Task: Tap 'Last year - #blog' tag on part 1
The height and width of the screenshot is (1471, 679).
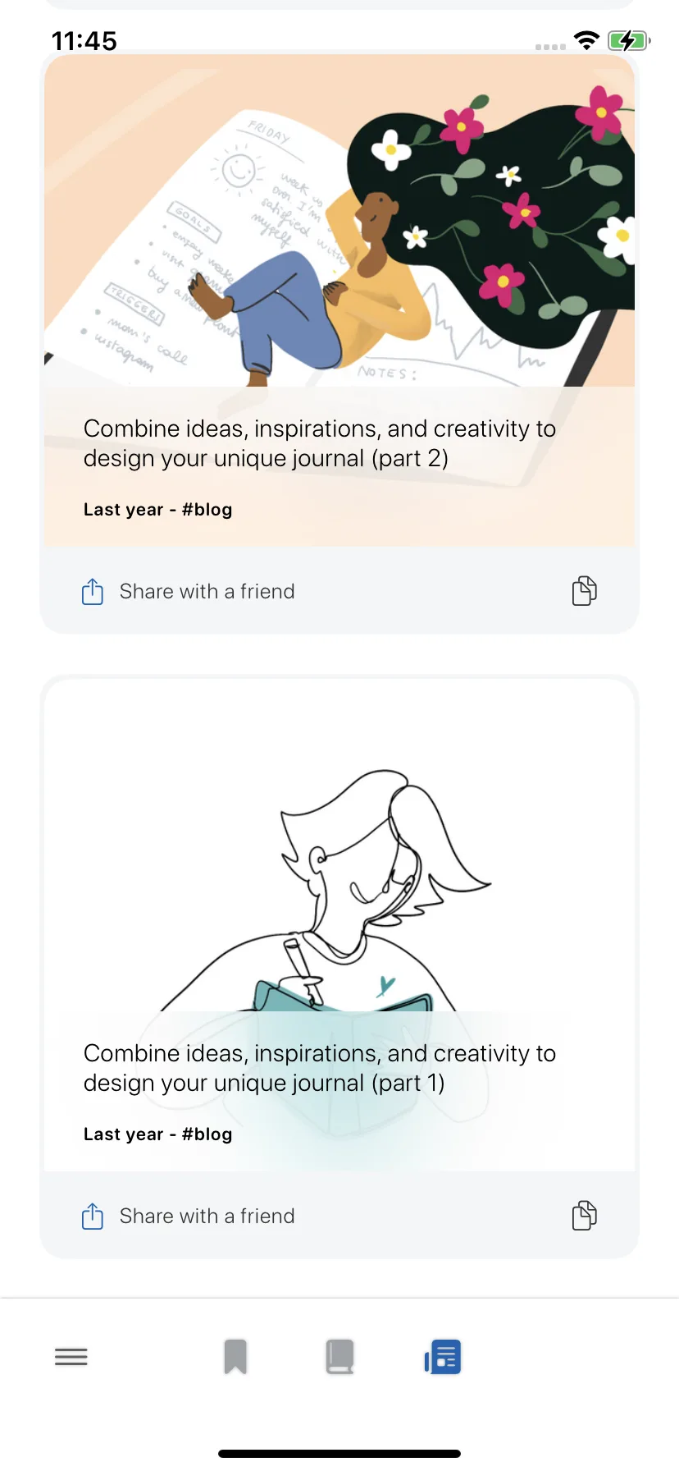Action: click(x=158, y=1134)
